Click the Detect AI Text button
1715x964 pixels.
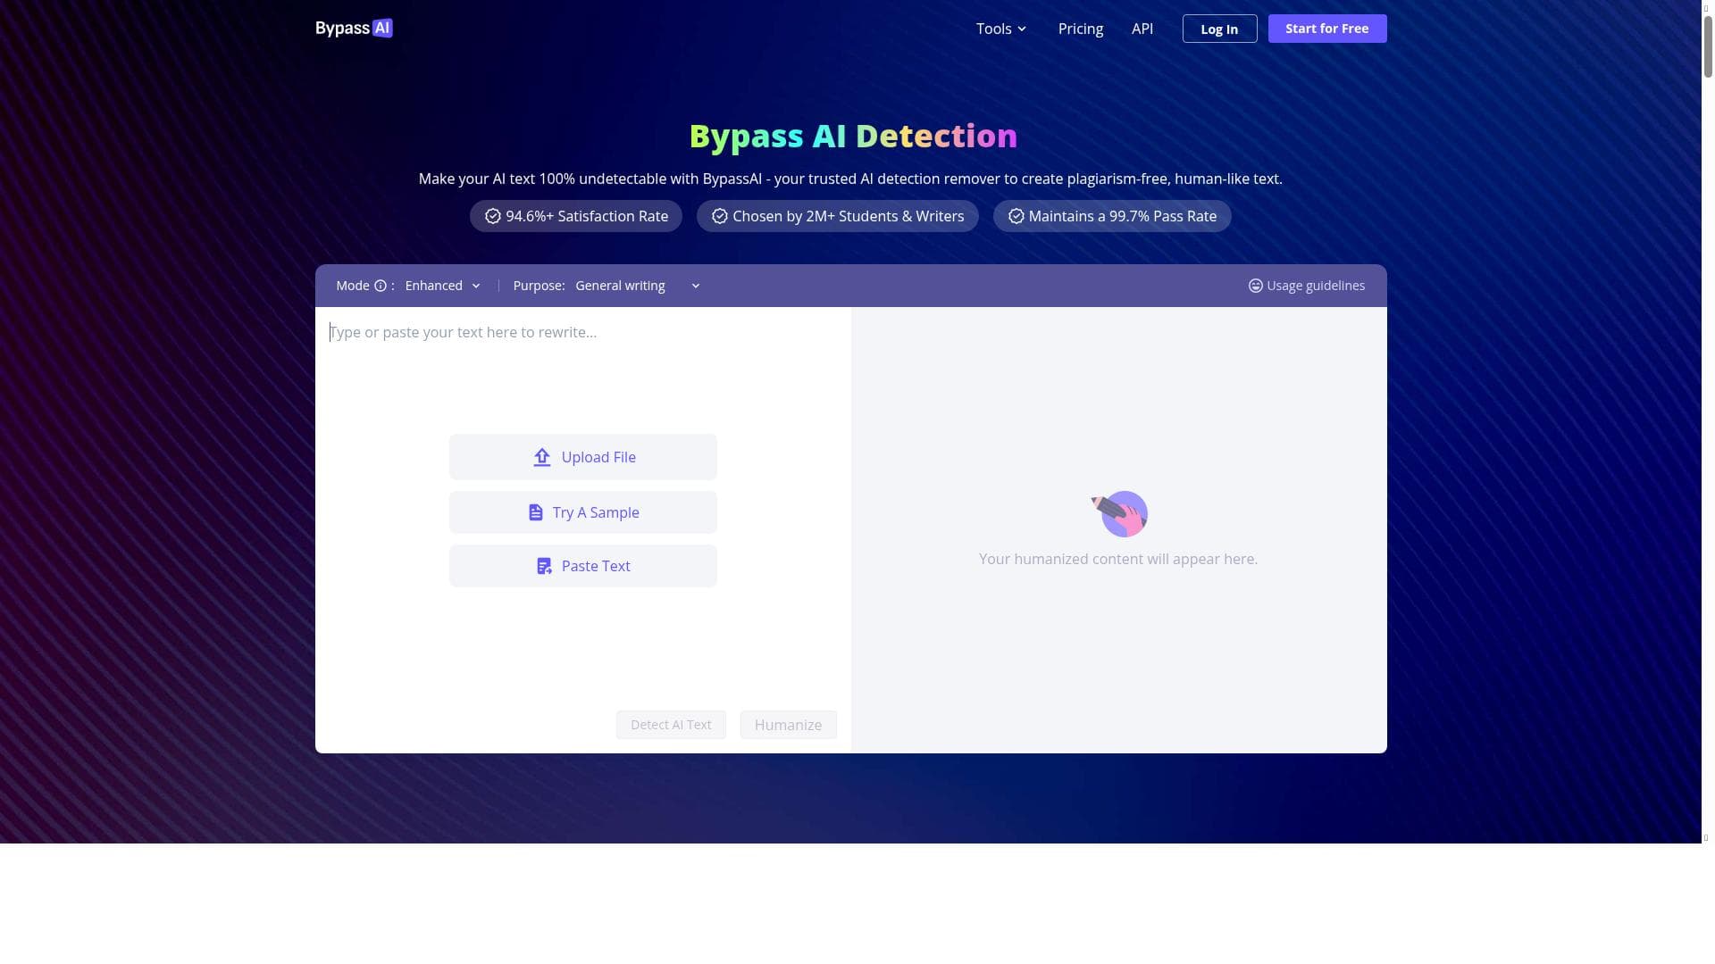(x=671, y=725)
